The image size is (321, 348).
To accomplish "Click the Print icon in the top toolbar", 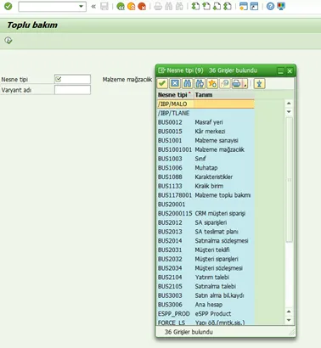I will pos(158,6).
